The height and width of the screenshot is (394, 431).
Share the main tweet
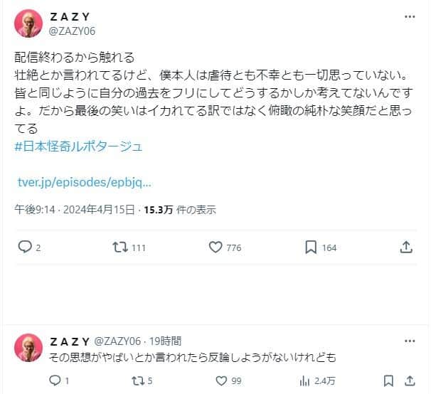pos(406,247)
